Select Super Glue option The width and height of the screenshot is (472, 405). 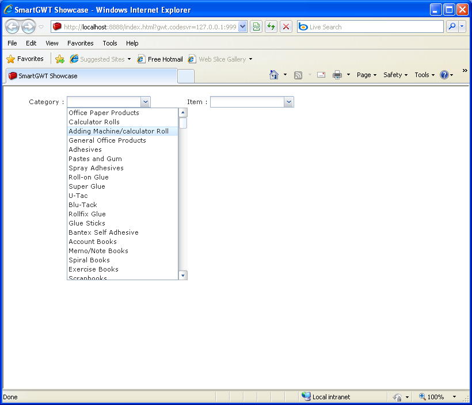coord(123,186)
